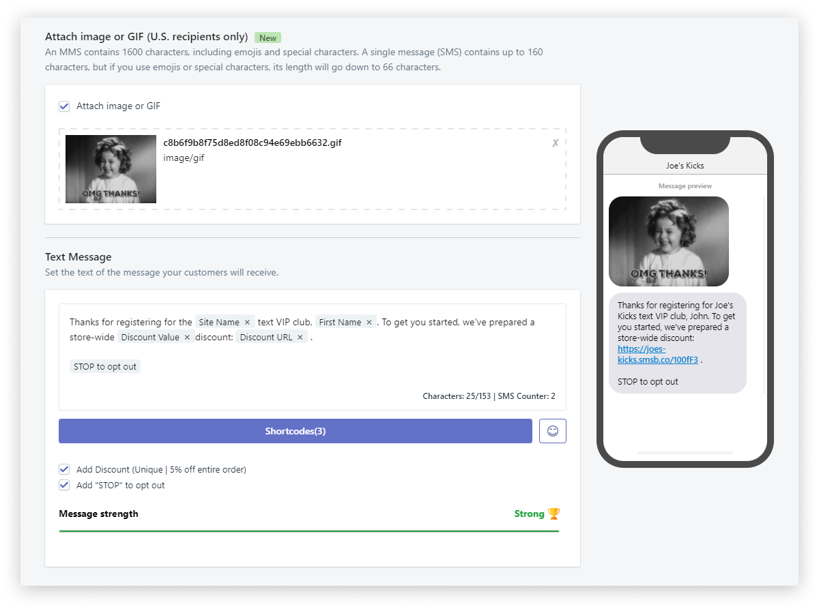Click the uploaded GIF thumbnail
The height and width of the screenshot is (609, 819).
[x=111, y=169]
